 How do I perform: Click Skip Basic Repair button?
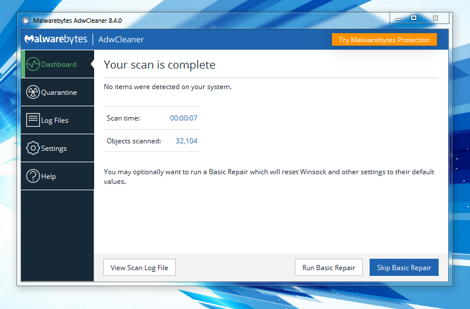[404, 267]
